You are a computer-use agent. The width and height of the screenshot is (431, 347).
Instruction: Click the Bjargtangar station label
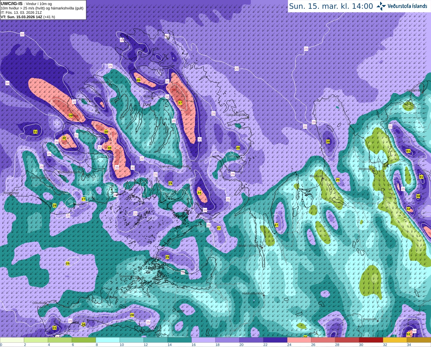point(11,193)
